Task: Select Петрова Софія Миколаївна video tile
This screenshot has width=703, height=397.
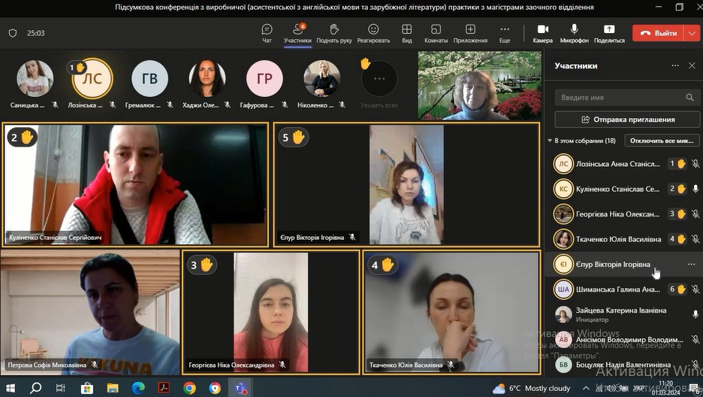Action: pyautogui.click(x=89, y=312)
